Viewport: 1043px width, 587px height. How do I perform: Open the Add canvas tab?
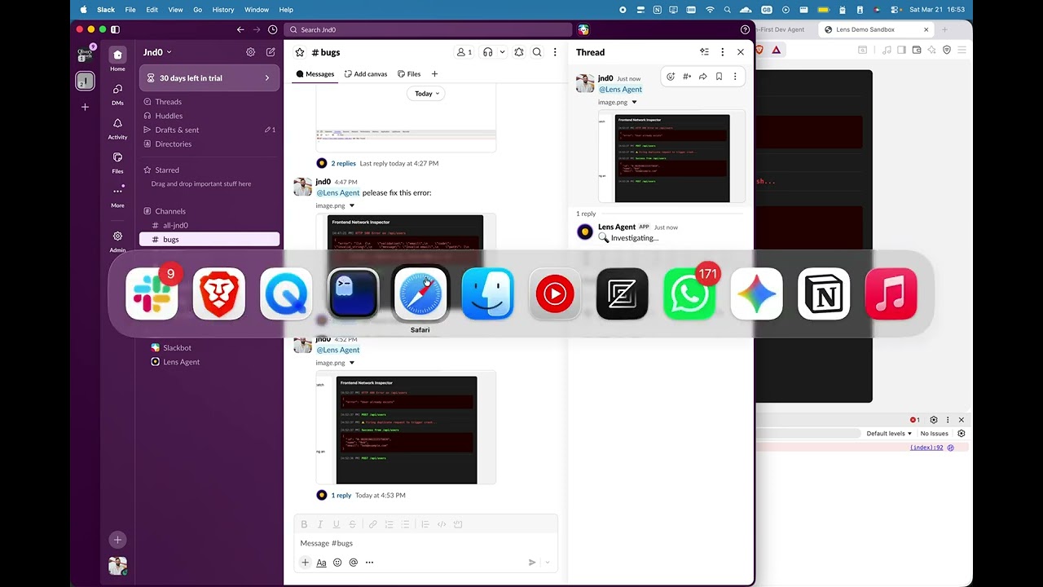pos(366,74)
